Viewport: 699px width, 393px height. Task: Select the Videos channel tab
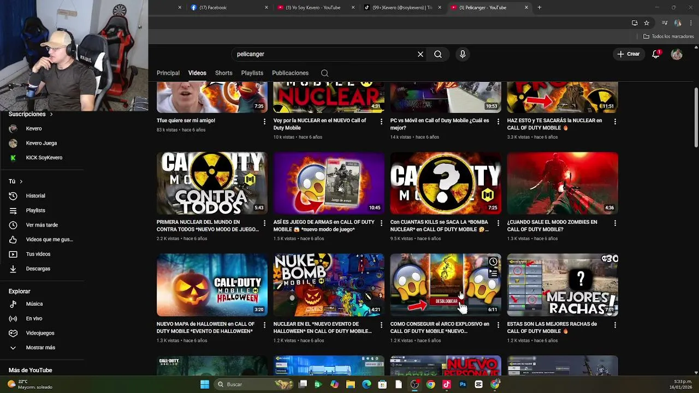point(197,73)
